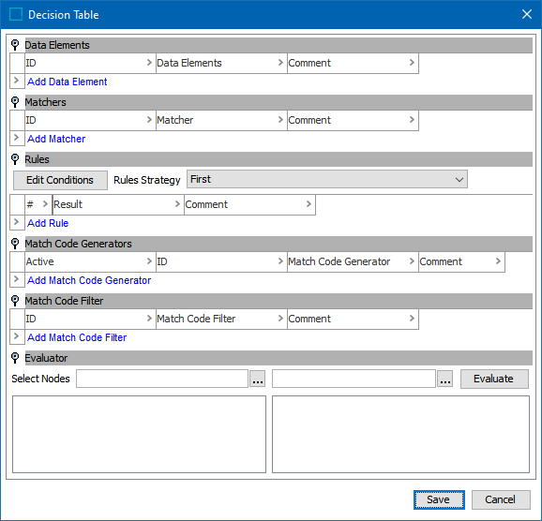Focus the first Select Nodes input field
The image size is (542, 521).
tap(162, 379)
